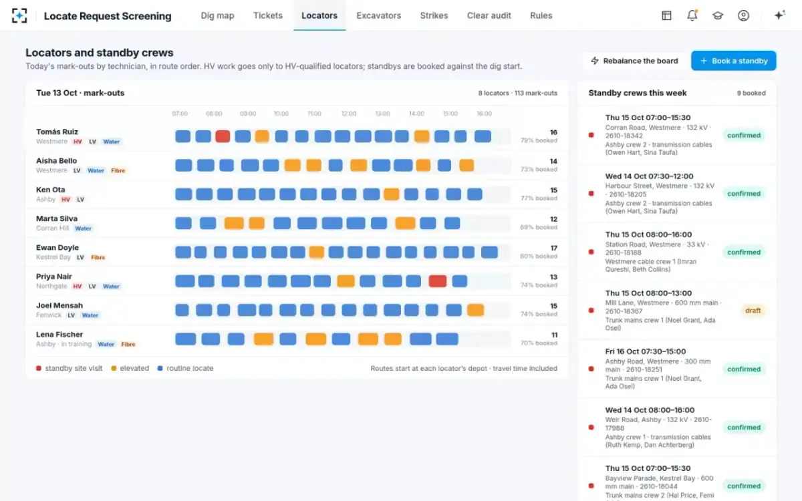Open the Station Road 33 kV standby
The width and height of the screenshot is (802, 501).
click(677, 253)
